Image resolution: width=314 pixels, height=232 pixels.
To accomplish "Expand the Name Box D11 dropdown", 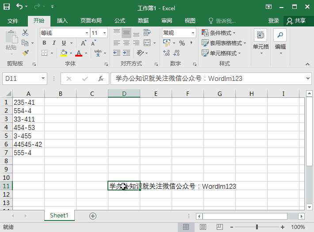I will point(43,79).
